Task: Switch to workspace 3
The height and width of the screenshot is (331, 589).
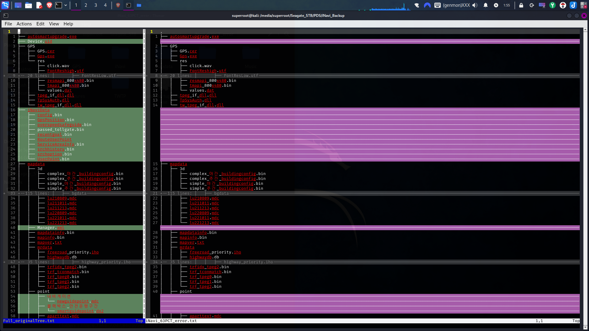Action: tap(95, 5)
